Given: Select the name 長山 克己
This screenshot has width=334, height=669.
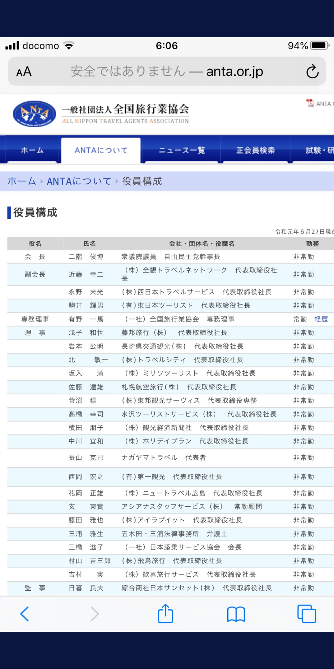Looking at the screenshot, I should click(86, 458).
